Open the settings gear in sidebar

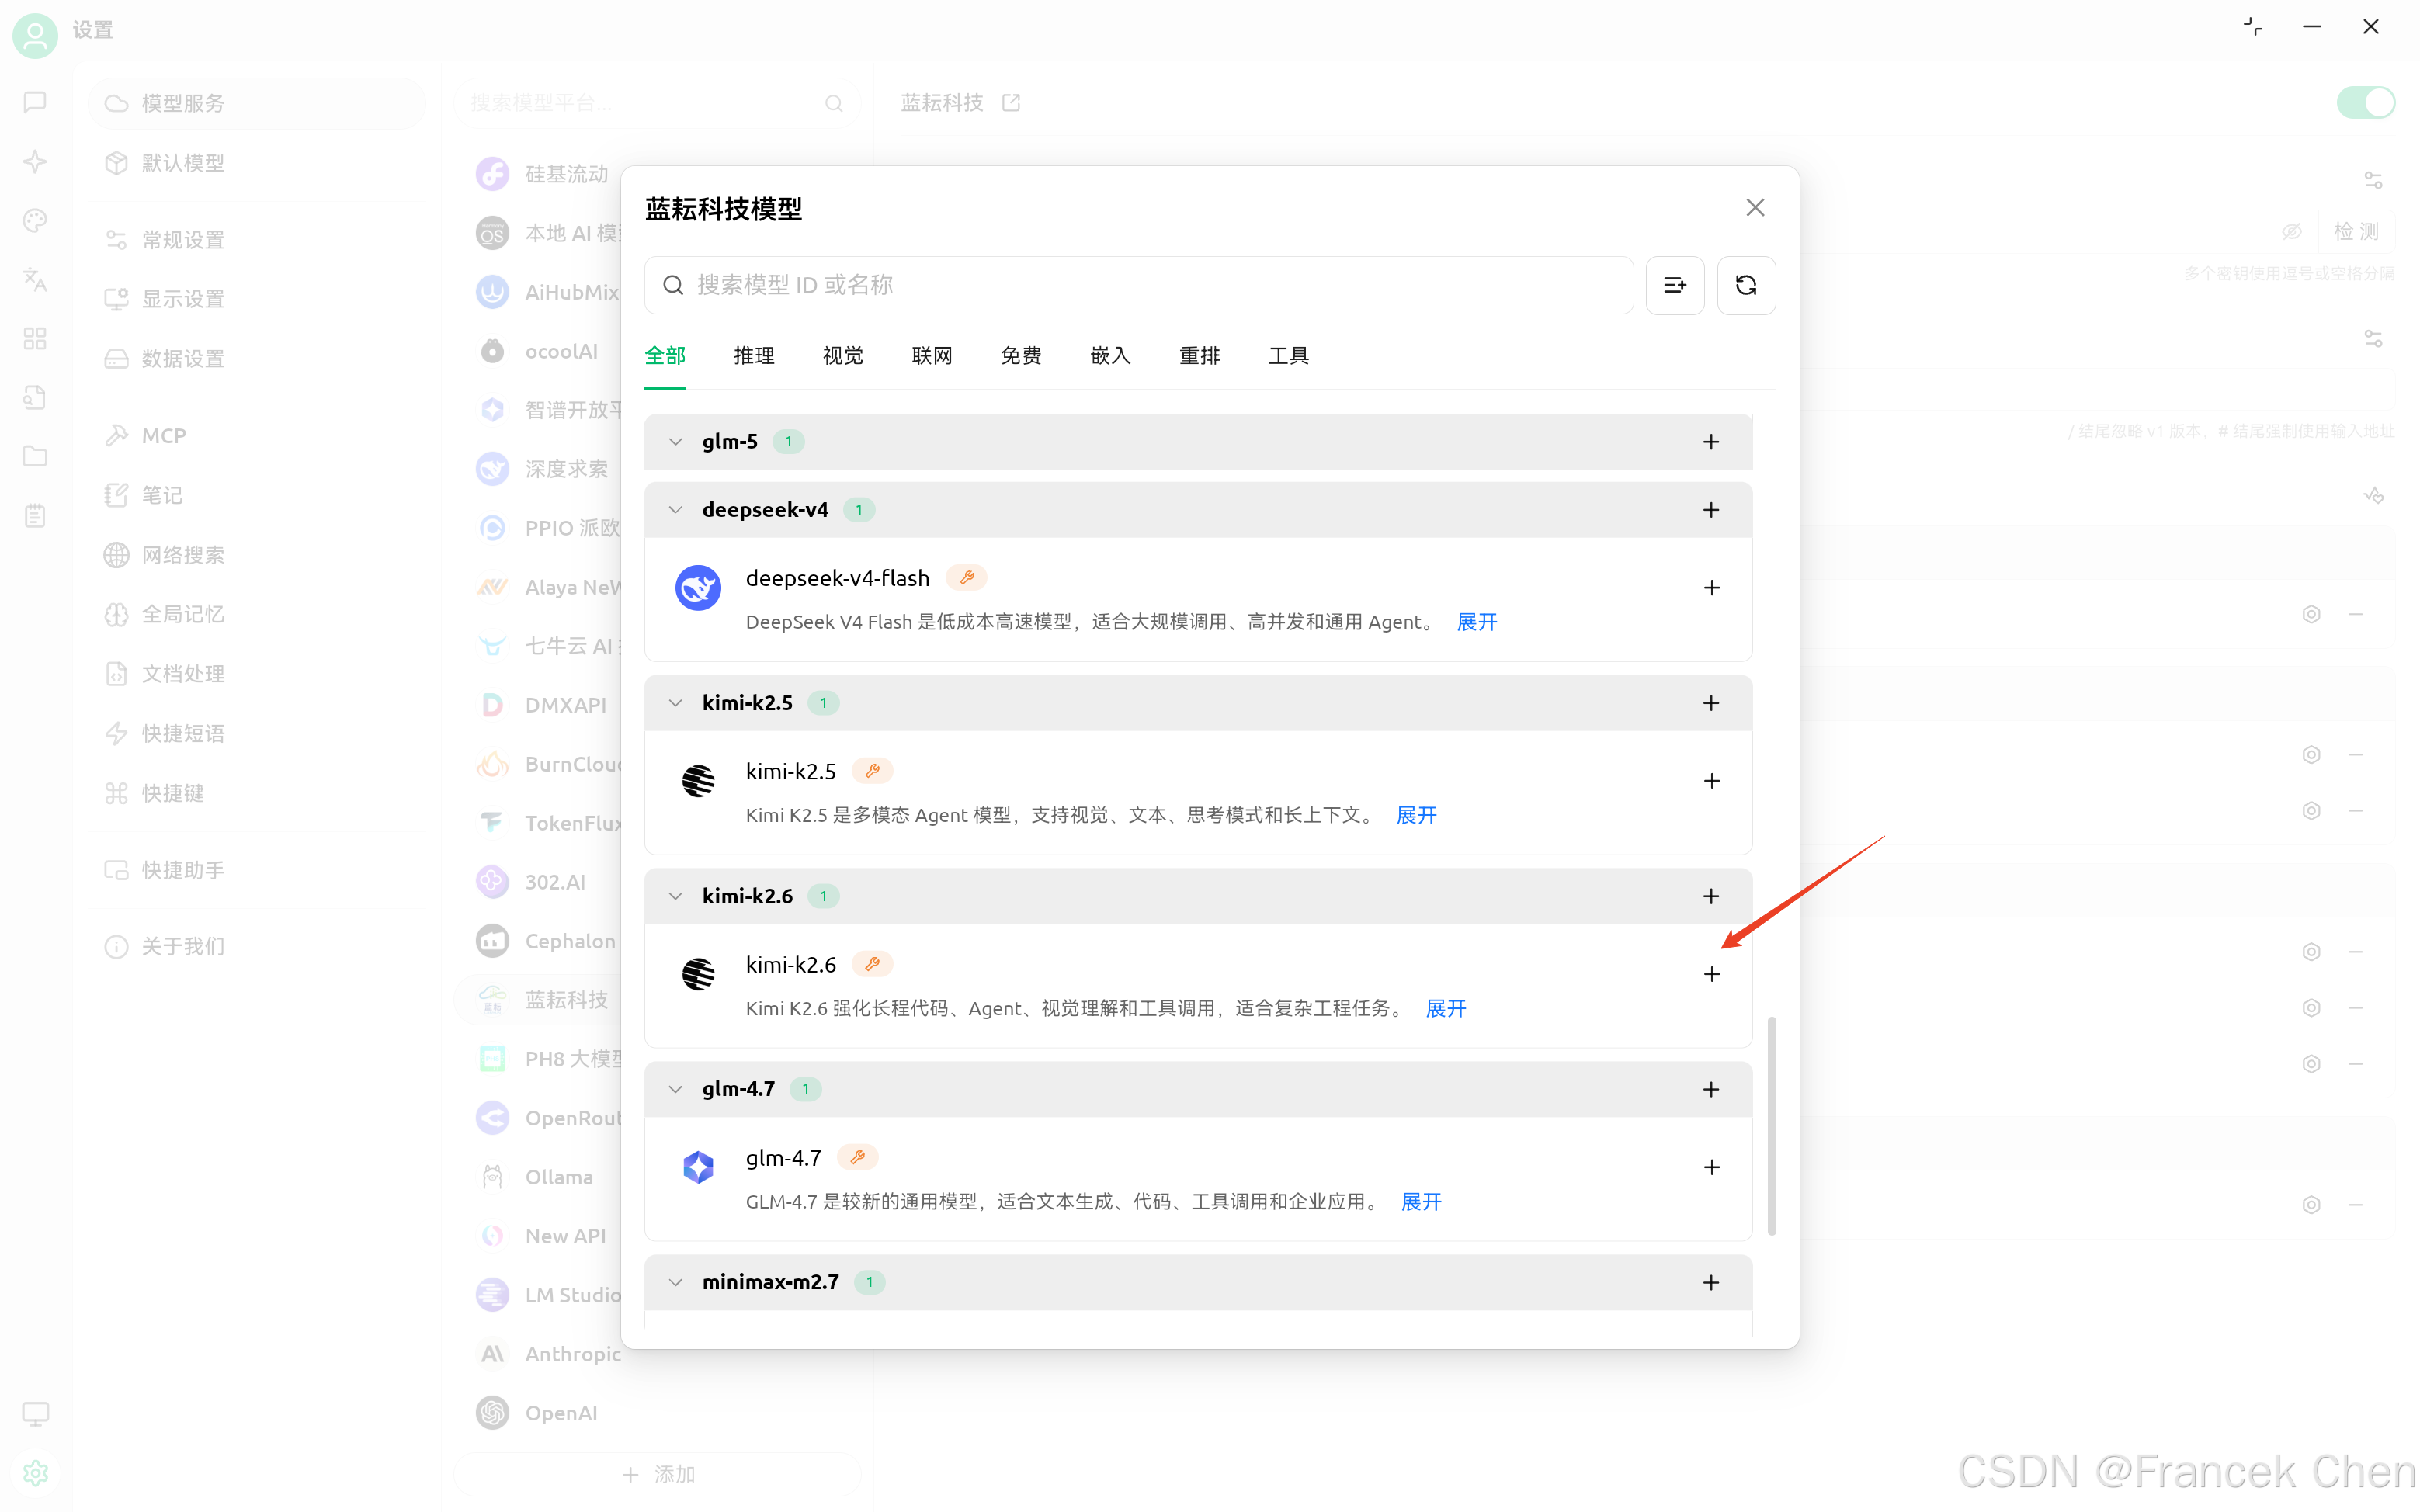pyautogui.click(x=35, y=1472)
